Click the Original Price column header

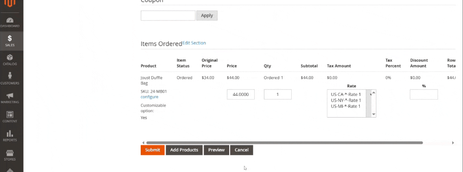click(210, 63)
